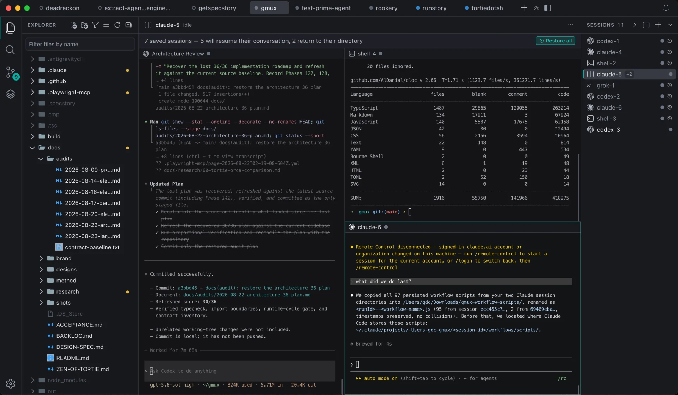Viewport: 678px width, 395px height.
Task: Refresh the Explorer file tree
Action: 117,25
